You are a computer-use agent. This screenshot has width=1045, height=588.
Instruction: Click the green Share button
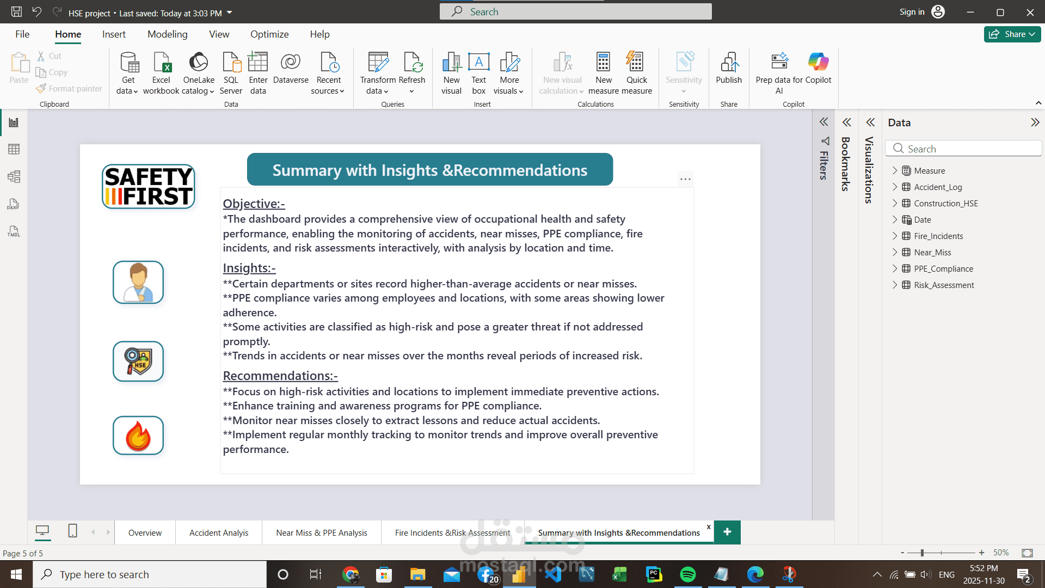[x=1011, y=34]
